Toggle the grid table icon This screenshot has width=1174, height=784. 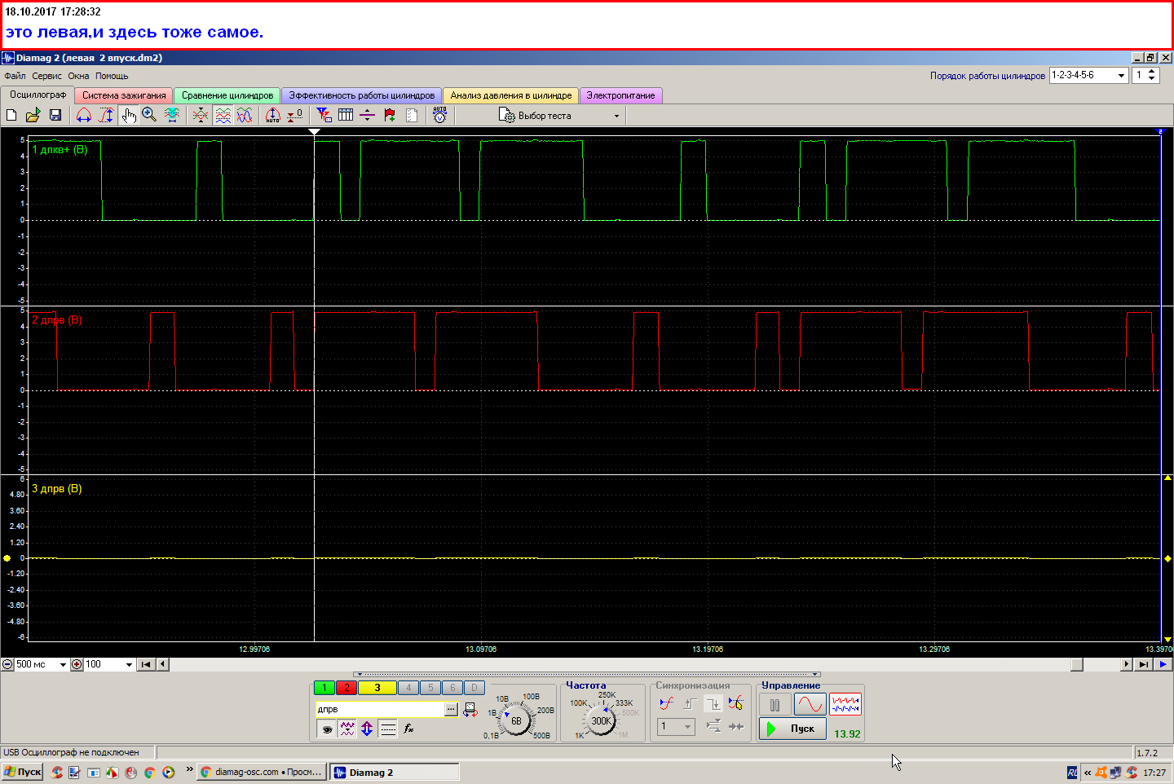point(346,116)
